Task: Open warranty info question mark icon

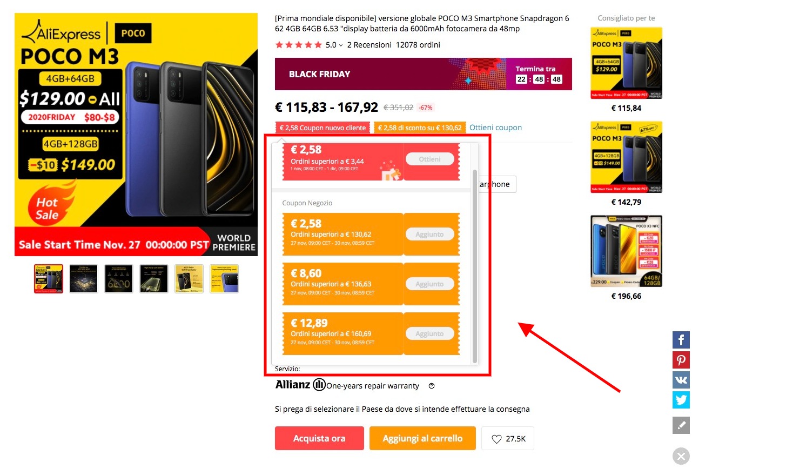Action: 432,386
